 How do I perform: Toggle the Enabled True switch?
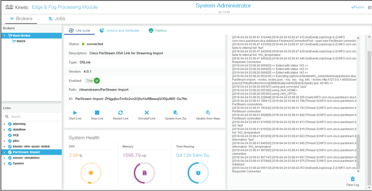(92, 81)
